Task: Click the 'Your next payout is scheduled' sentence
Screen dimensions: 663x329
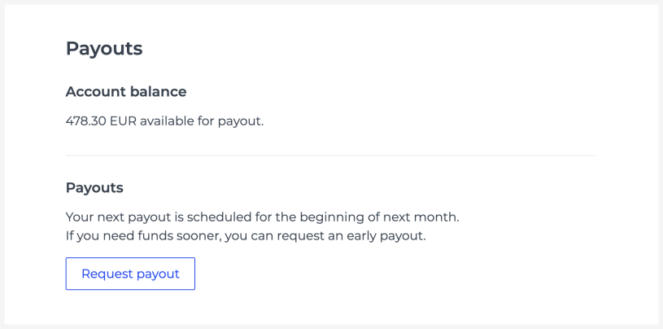Action: (x=262, y=217)
